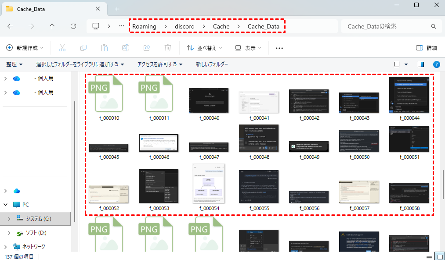Viewport: 445px width, 260px height.
Task: Go up one folder level
Action: 52,26
